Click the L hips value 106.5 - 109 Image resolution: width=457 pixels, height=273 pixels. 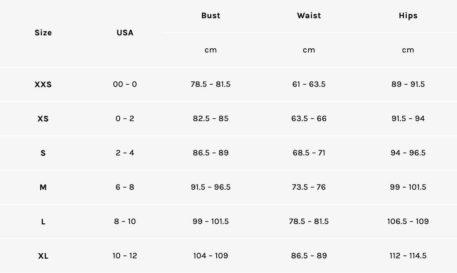[408, 222]
